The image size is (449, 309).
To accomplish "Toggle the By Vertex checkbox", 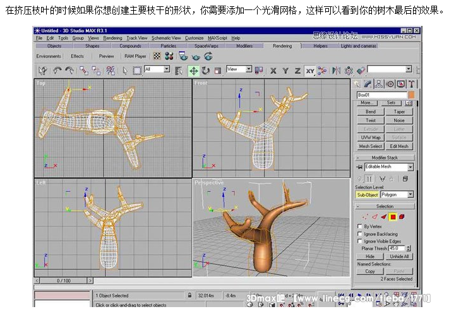I will pos(360,226).
